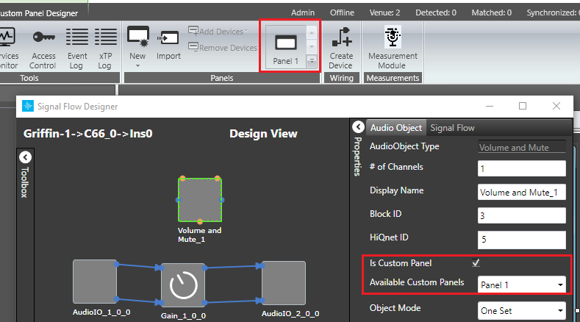Toggle the Is Custom Panel checkbox
Screen dimensions: 580x322
(x=476, y=262)
